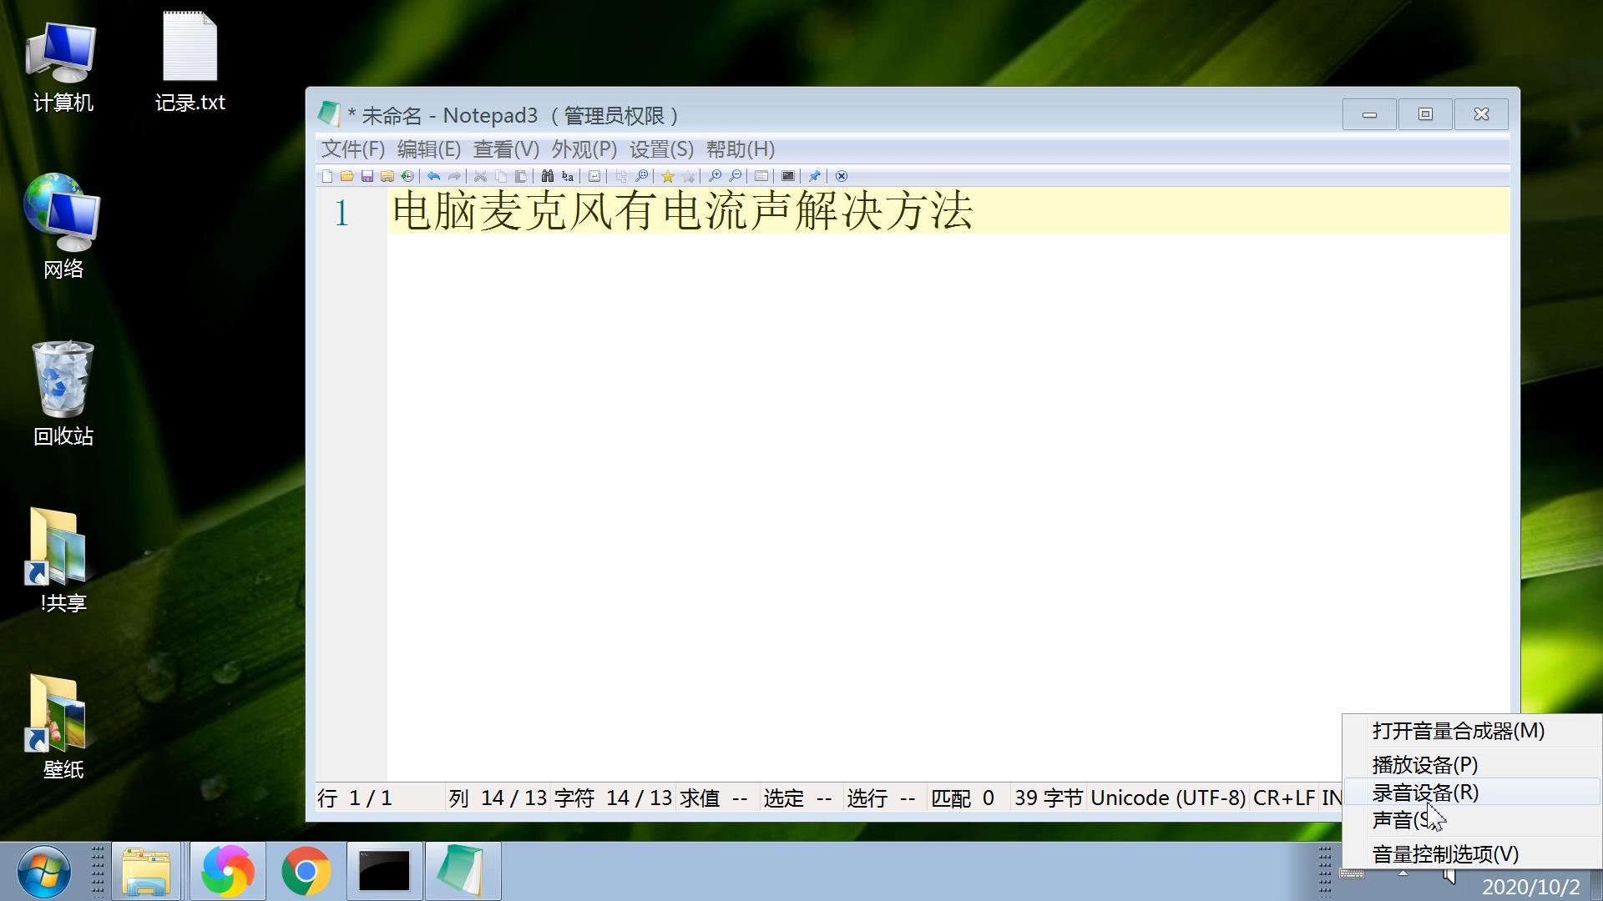The width and height of the screenshot is (1603, 901).
Task: Click the selection frame toolbar icon
Action: [620, 176]
